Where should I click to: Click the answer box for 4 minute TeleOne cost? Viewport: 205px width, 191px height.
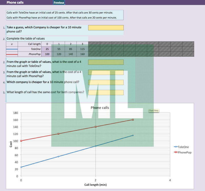(x=106, y=62)
